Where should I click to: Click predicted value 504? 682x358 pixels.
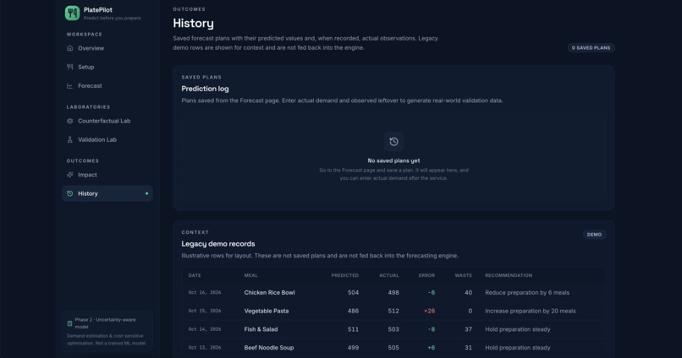coord(353,292)
